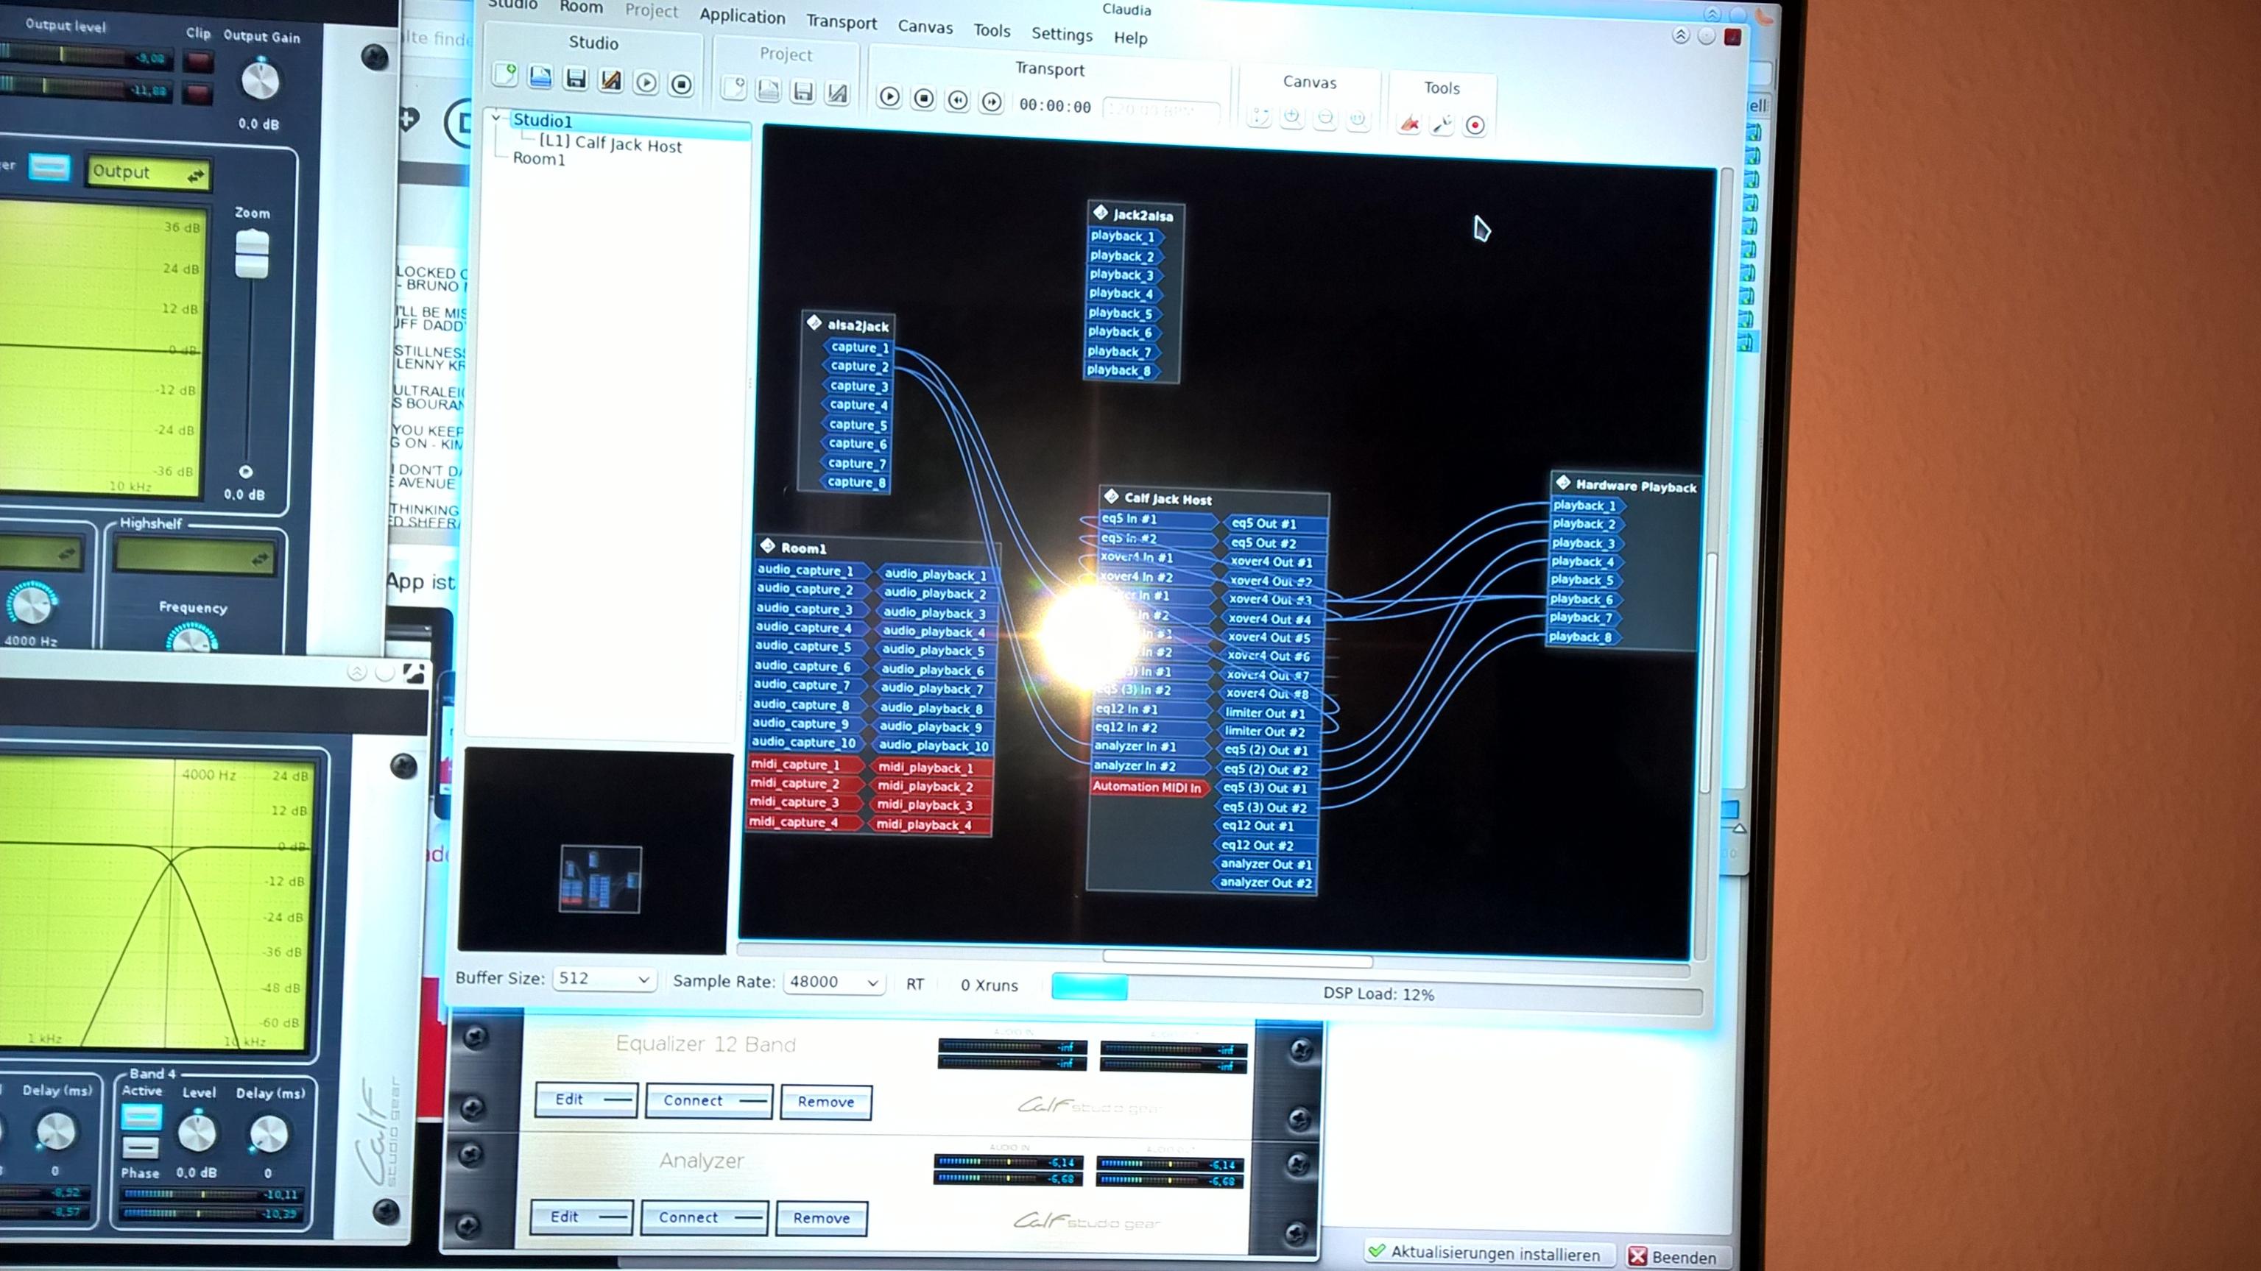
Task: Click Edit for the Analyzer plugin
Action: (x=581, y=1217)
